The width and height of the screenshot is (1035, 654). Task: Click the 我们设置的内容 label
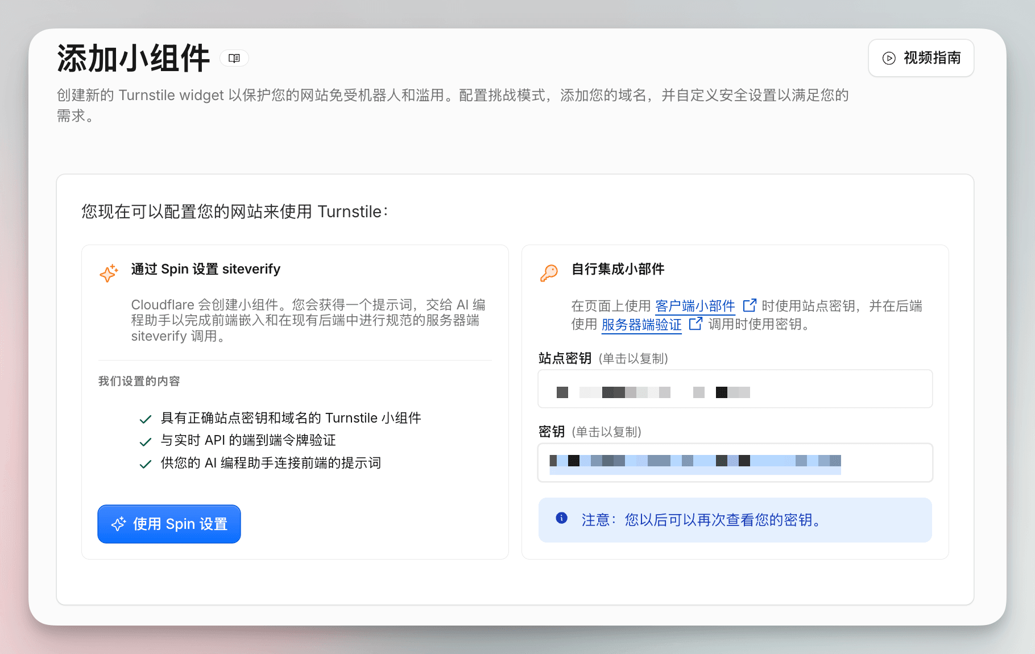coord(139,381)
